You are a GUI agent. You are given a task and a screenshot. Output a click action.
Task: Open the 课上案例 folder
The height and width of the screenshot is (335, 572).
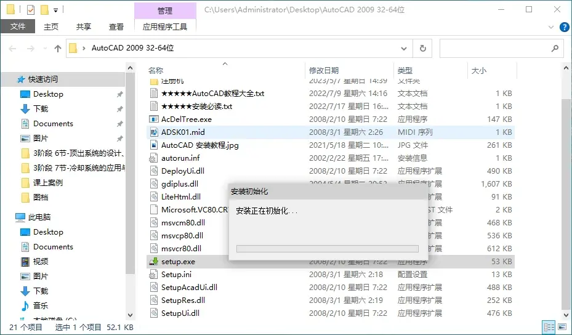48,182
